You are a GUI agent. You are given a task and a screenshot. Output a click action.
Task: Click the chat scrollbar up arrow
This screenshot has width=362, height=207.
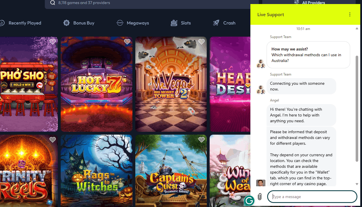(357, 29)
